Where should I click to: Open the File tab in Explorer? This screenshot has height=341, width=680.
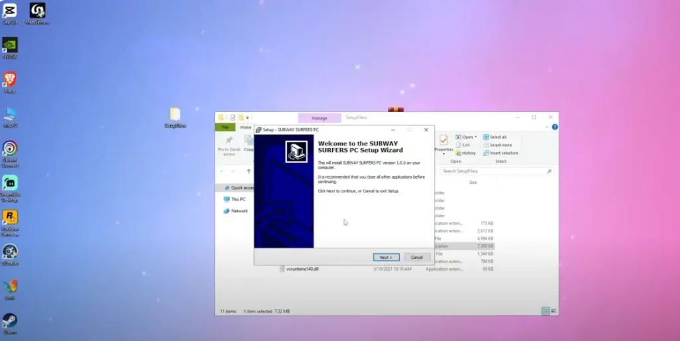[225, 127]
